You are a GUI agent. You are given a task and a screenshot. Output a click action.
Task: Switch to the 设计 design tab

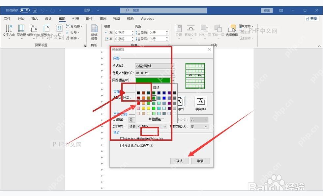pos(48,18)
